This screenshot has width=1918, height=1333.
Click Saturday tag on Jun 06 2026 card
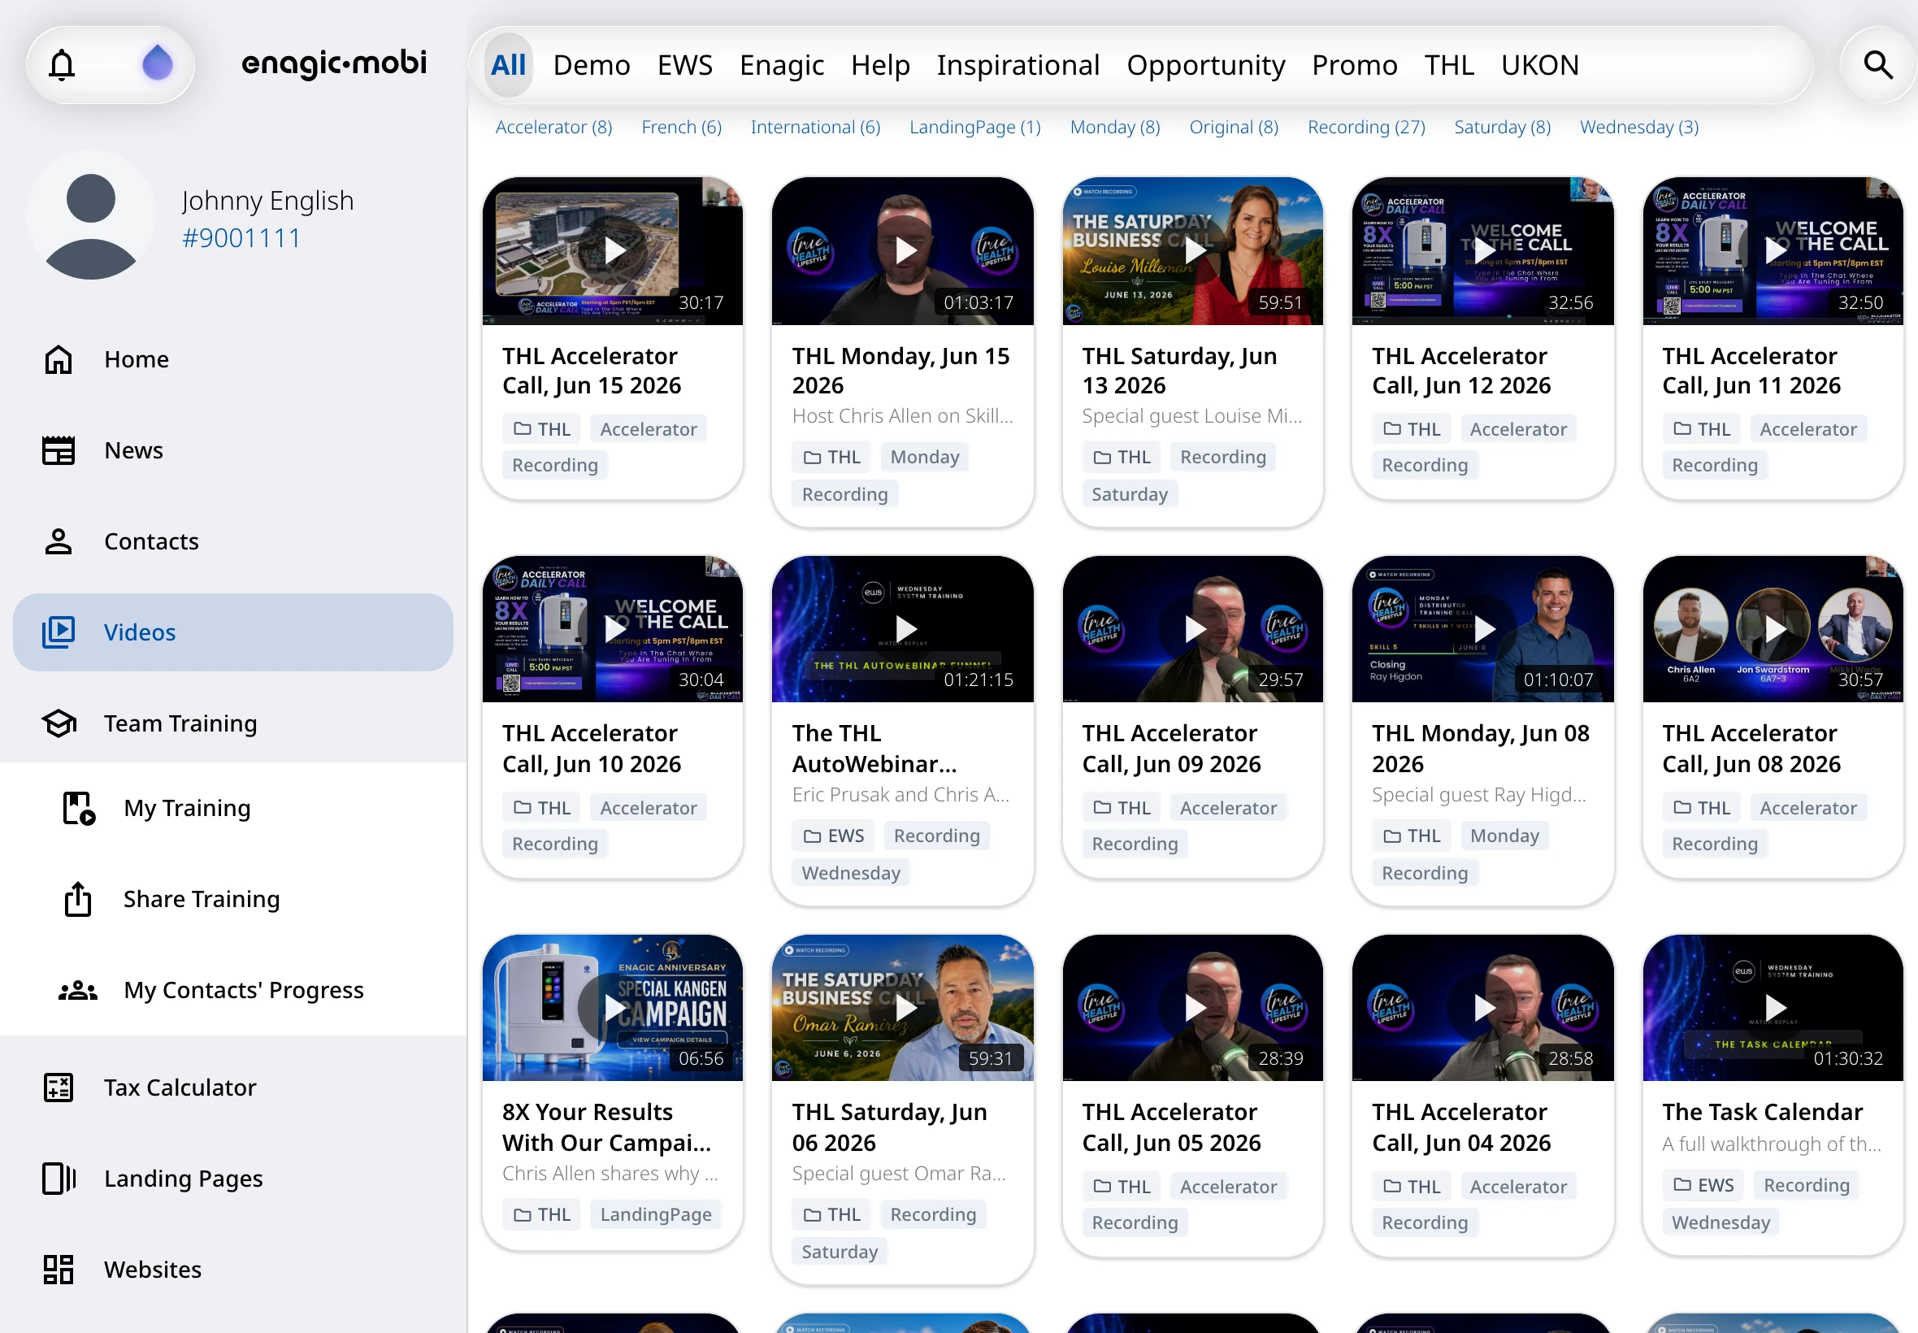point(840,1252)
